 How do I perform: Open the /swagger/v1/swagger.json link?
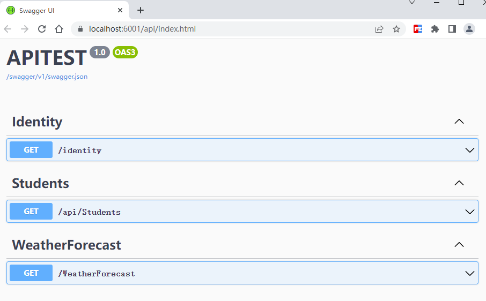pos(47,77)
